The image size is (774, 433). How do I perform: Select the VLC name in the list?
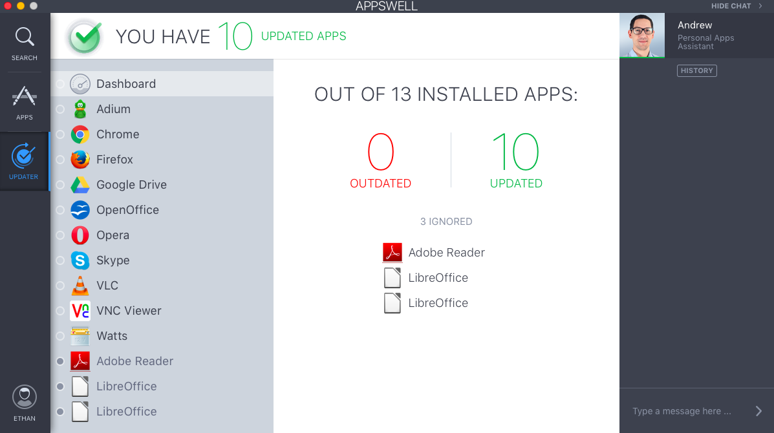click(107, 286)
